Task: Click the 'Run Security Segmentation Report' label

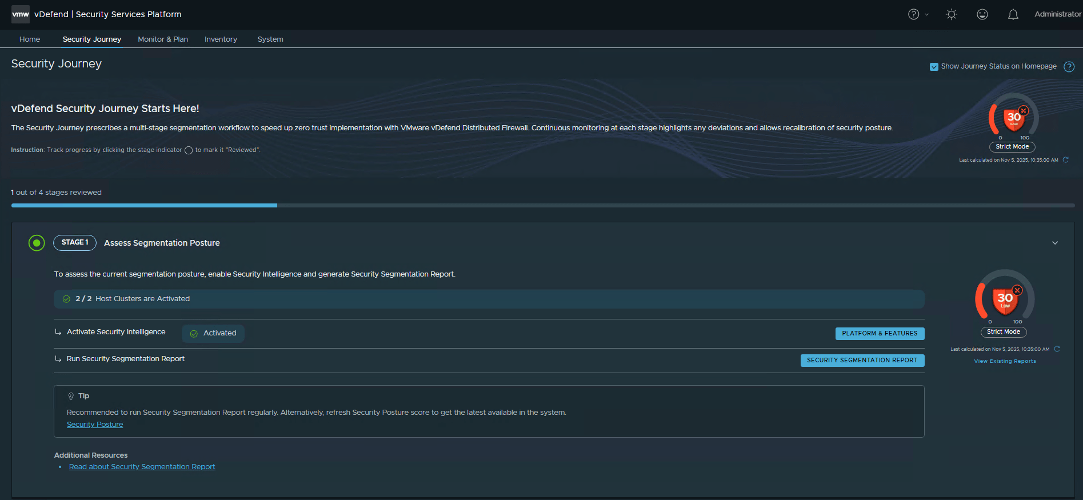Action: tap(126, 359)
